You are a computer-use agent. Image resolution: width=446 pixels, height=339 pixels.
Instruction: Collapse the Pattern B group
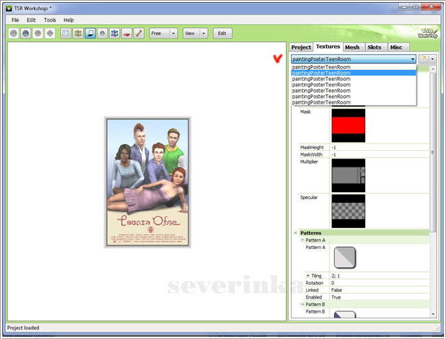pos(303,304)
